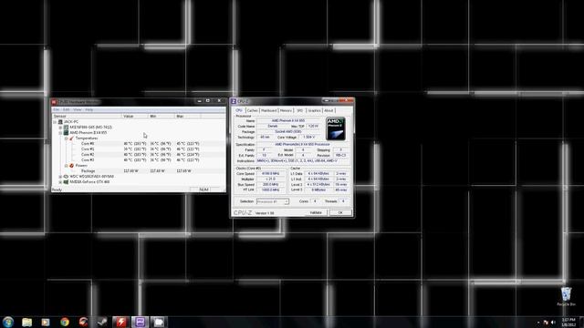584x328 pixels.
Task: Click the Value column header
Action: [x=135, y=117]
